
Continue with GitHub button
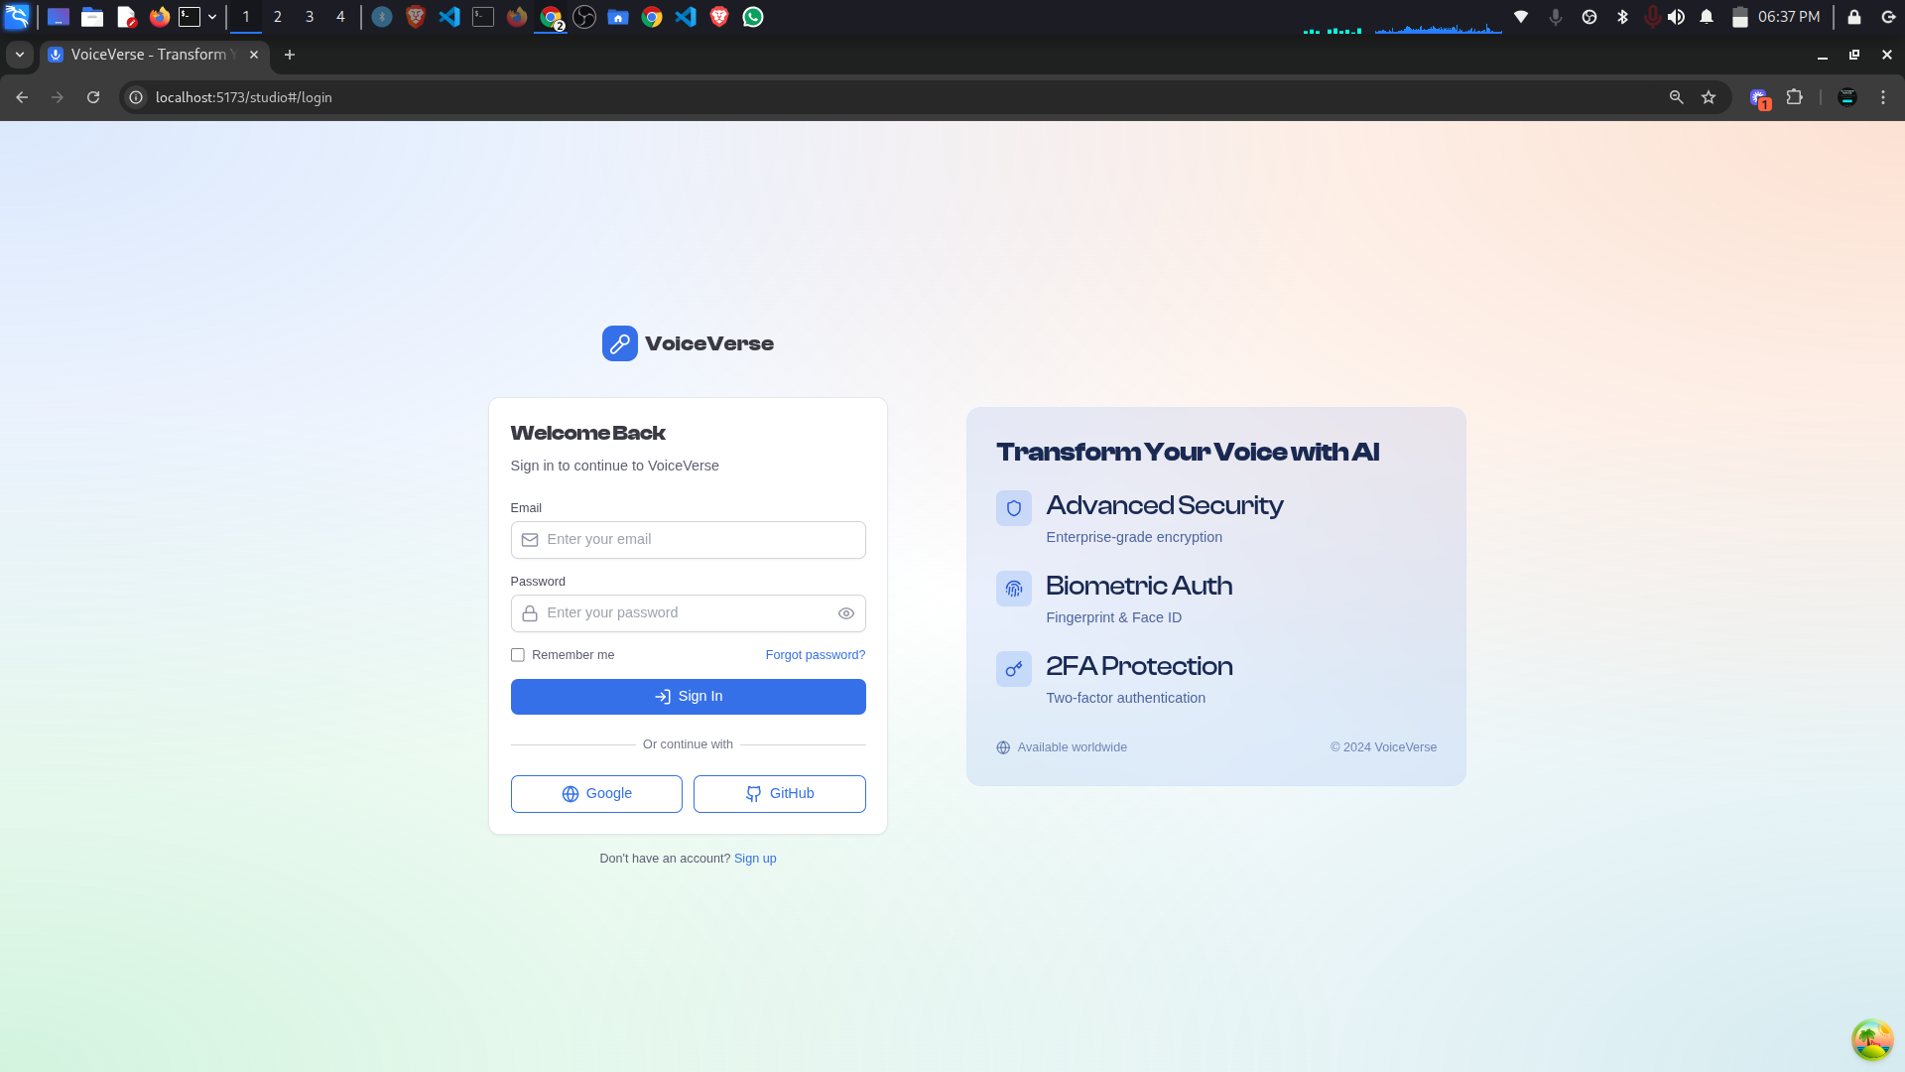tap(779, 794)
